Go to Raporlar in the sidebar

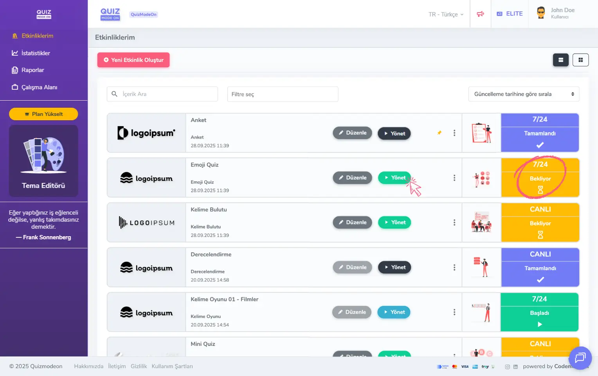coord(32,70)
